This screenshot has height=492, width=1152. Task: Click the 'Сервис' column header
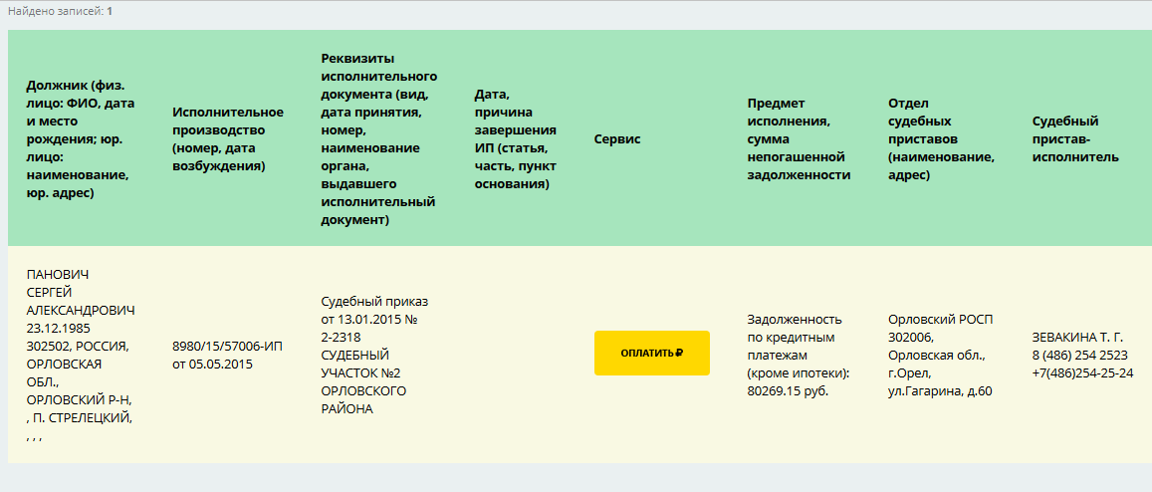[x=617, y=138]
